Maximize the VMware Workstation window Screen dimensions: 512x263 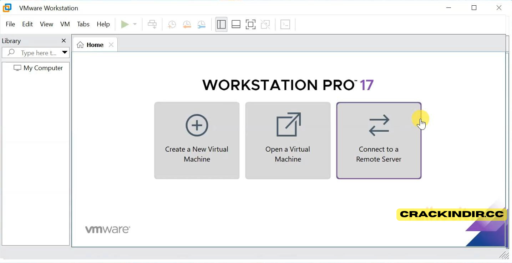pyautogui.click(x=474, y=8)
